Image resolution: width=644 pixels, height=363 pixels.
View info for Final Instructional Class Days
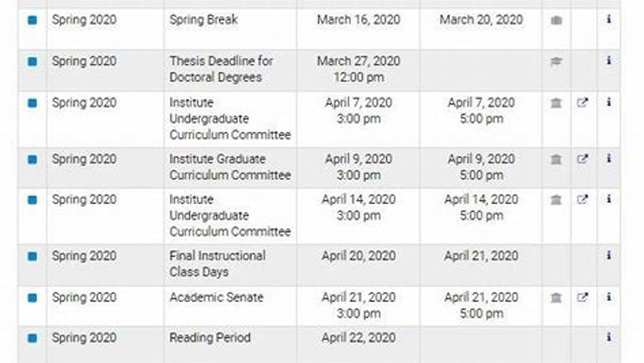coord(609,256)
